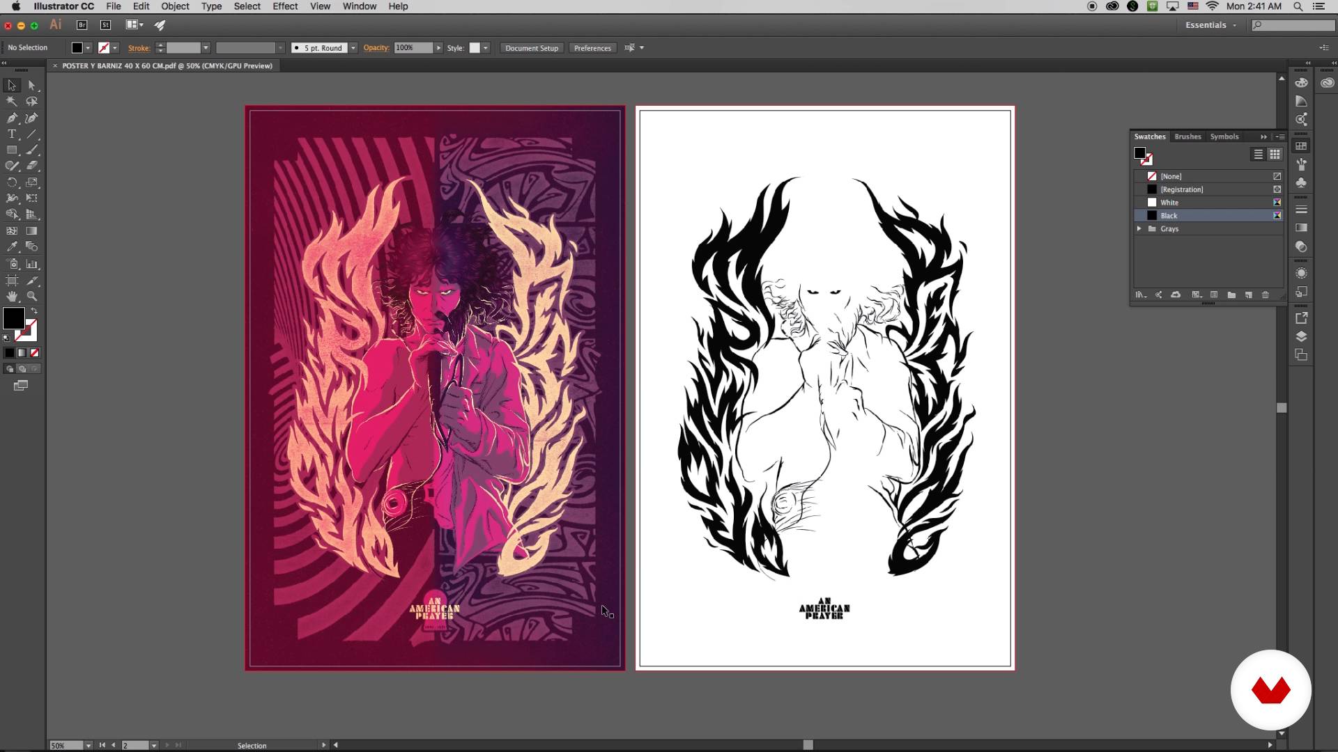1338x752 pixels.
Task: Select the Mesh tool
Action: (12, 230)
